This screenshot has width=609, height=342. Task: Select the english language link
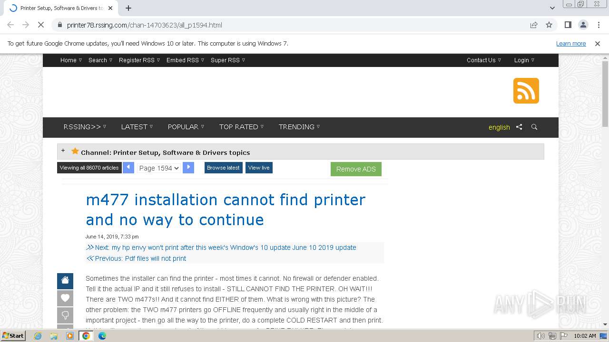(499, 127)
